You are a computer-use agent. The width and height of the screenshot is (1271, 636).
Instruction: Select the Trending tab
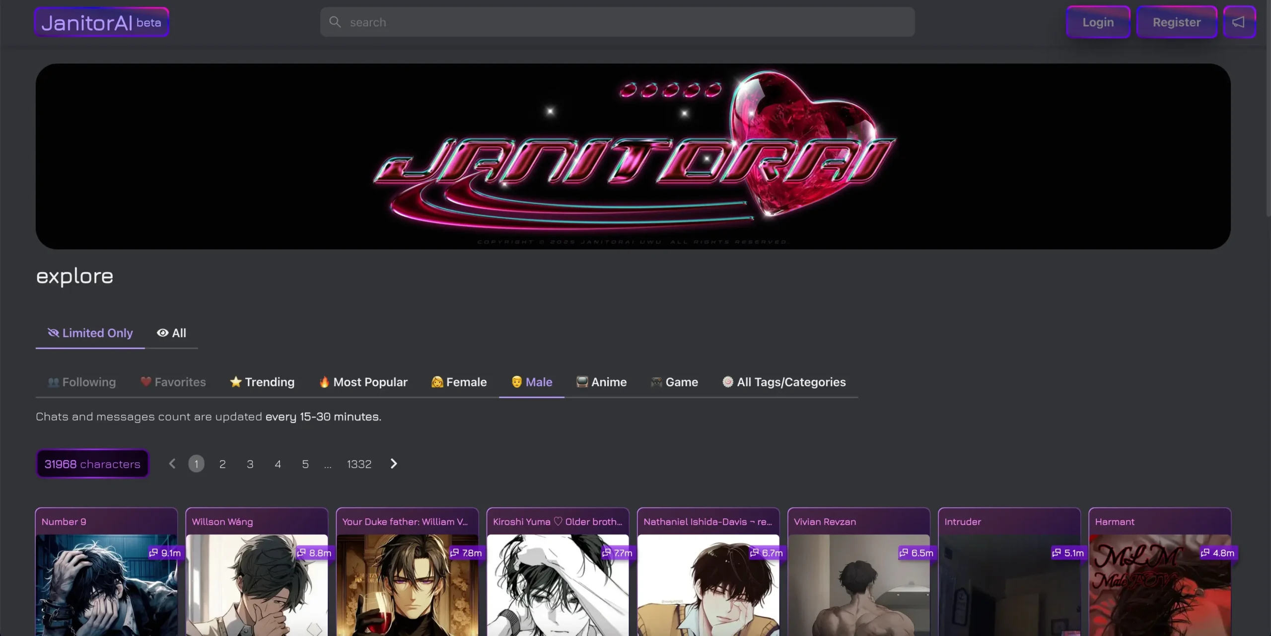(262, 382)
